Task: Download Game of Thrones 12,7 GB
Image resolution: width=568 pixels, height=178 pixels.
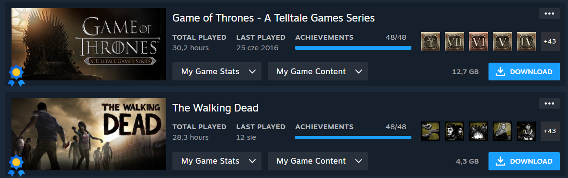Action: point(524,72)
